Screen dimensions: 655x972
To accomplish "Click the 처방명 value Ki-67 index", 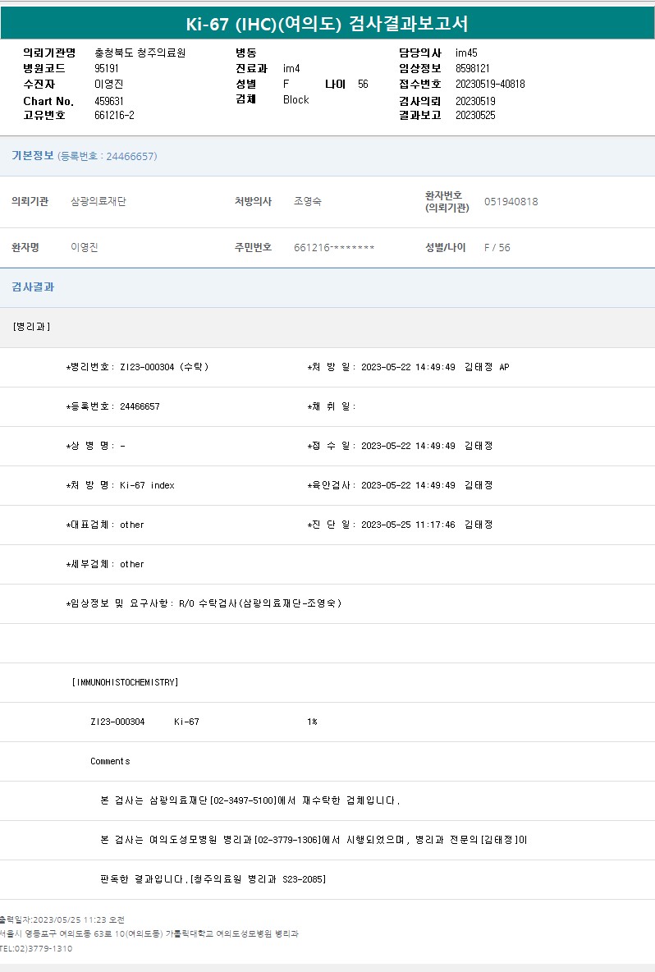I will click(147, 485).
